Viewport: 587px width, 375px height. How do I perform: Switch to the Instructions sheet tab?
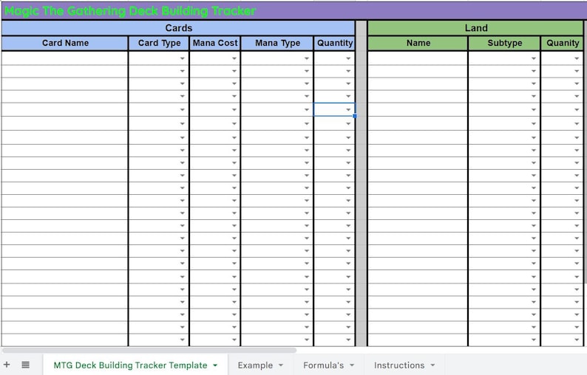[399, 365]
